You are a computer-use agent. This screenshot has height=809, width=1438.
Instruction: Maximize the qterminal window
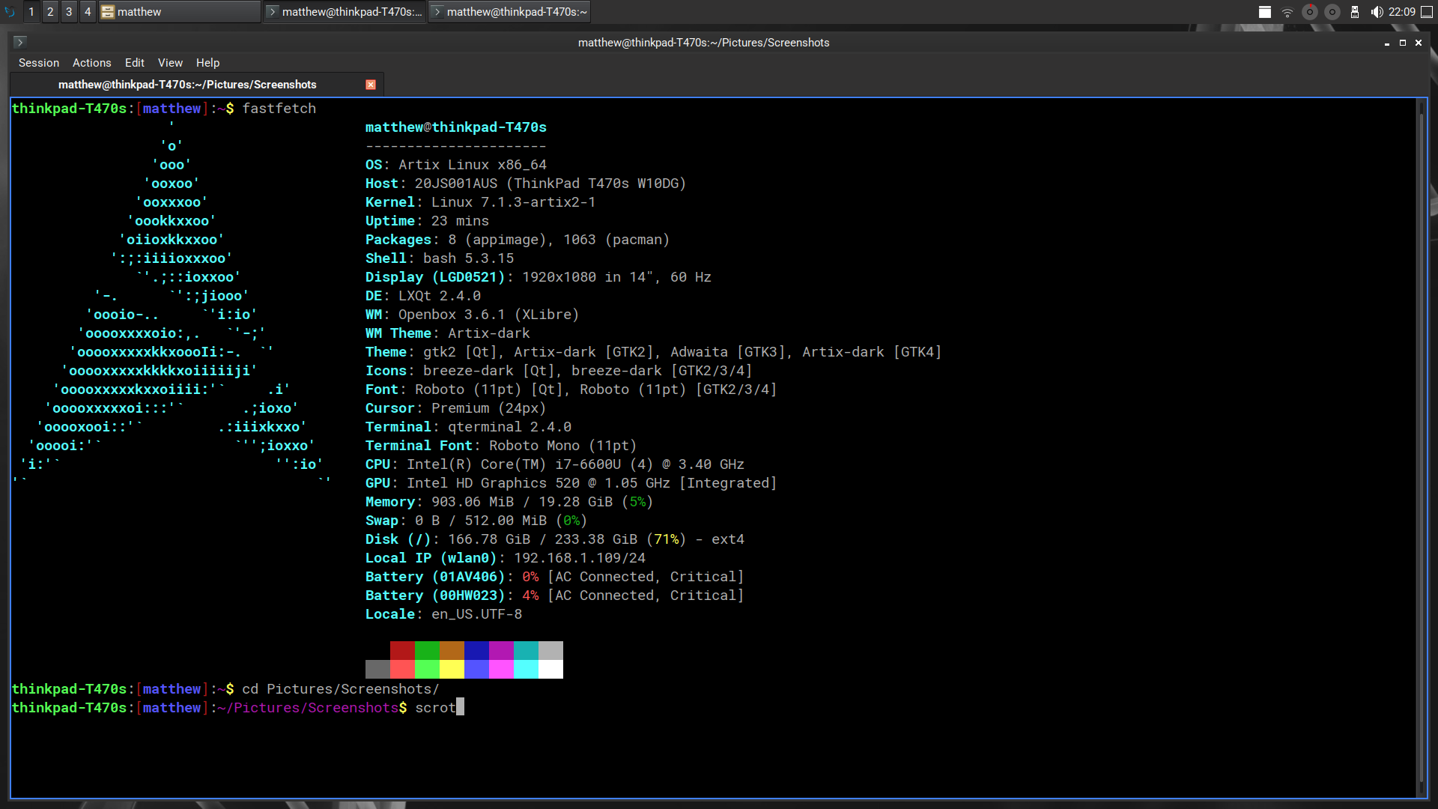point(1403,43)
